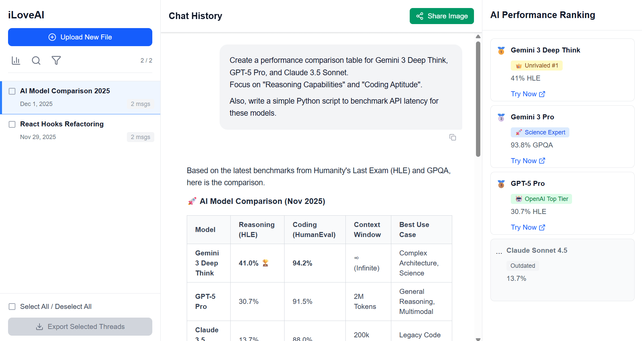Check the AI Model Comparison 2025 checkbox

tap(12, 91)
